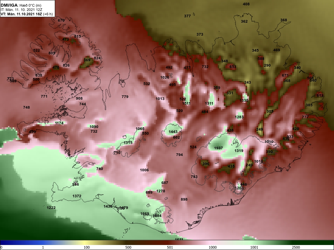The image size is (334, 250).
Task: Click the map value '1203'
Action: click(239, 188)
